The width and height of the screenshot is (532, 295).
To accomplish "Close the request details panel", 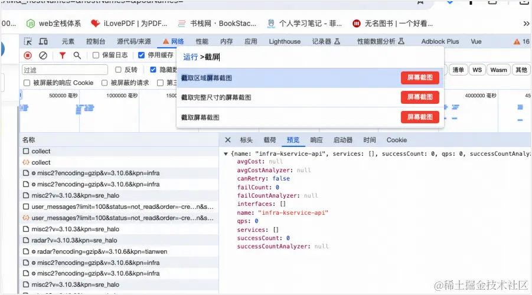I will click(228, 140).
